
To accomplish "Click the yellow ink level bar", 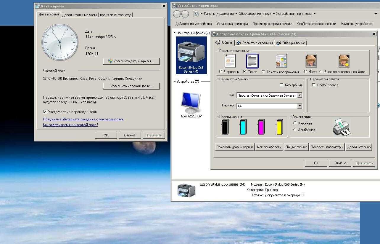I will (x=279, y=127).
